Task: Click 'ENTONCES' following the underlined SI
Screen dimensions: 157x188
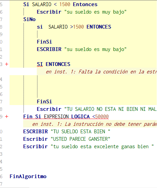Action: 58,64
